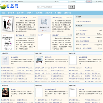Click the cover thumbnail under 修真小说
103x103 pixels.
pyautogui.click(x=39, y=60)
